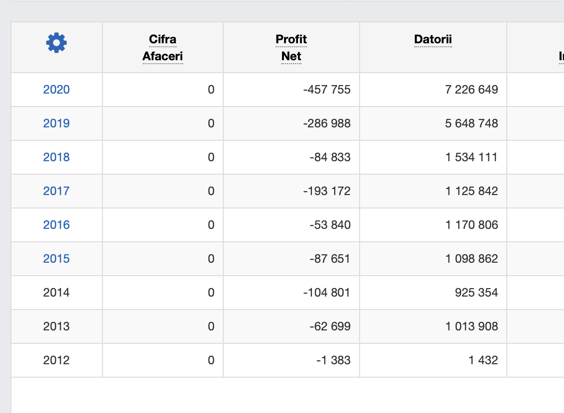Go to the 2015 year link

point(56,259)
